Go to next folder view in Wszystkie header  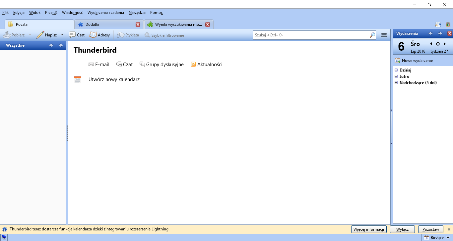coord(61,45)
